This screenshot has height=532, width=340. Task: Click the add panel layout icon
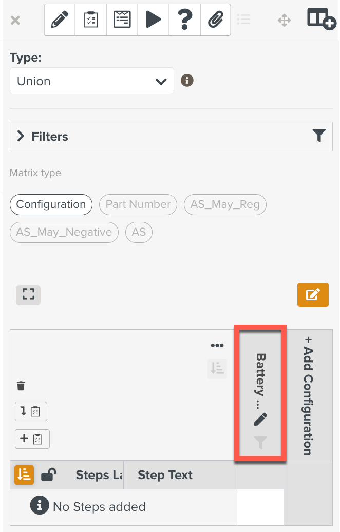pyautogui.click(x=321, y=19)
